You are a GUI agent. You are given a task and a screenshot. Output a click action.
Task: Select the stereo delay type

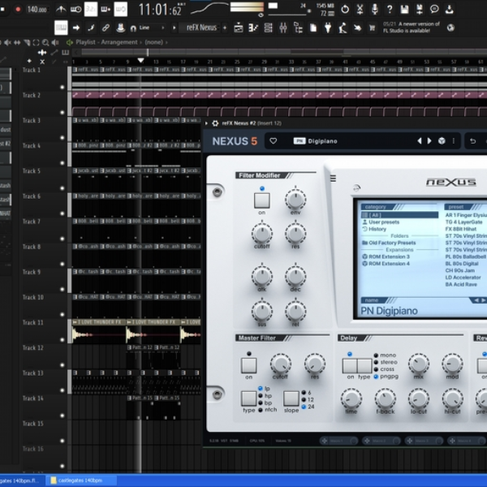386,362
